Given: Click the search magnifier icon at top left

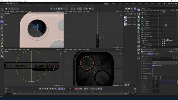Looking at the screenshot, I should (2, 10).
